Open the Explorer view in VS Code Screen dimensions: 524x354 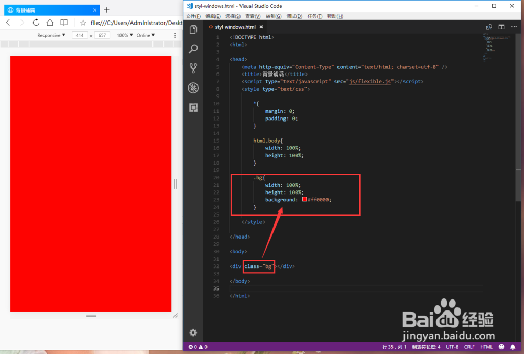pos(193,29)
